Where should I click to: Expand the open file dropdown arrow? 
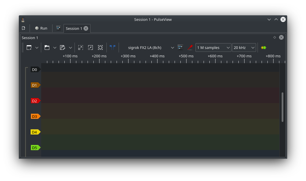click(55, 47)
